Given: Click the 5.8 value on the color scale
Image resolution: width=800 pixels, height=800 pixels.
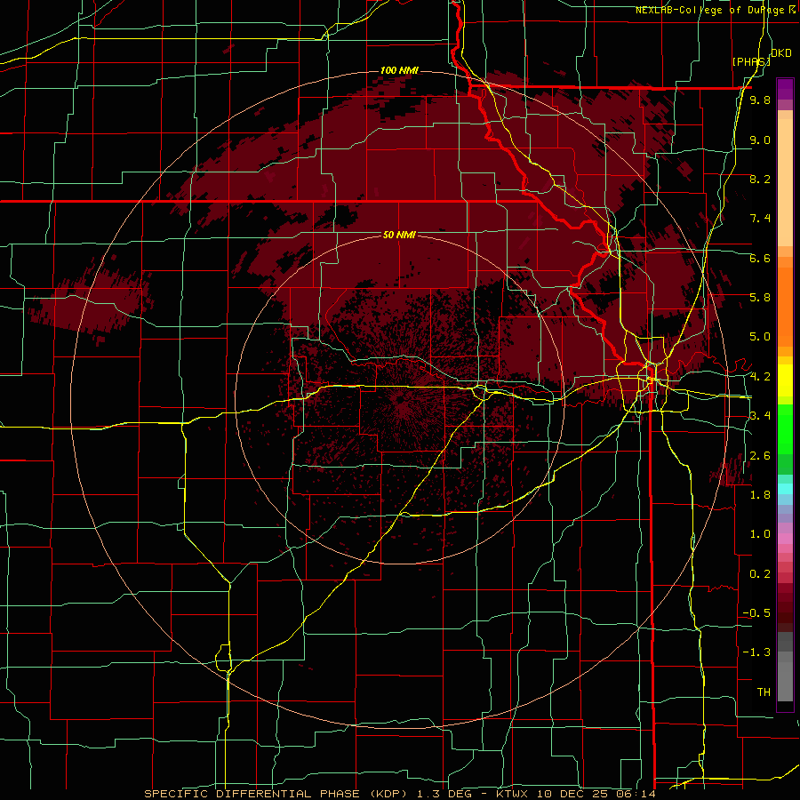Looking at the screenshot, I should pos(760,298).
